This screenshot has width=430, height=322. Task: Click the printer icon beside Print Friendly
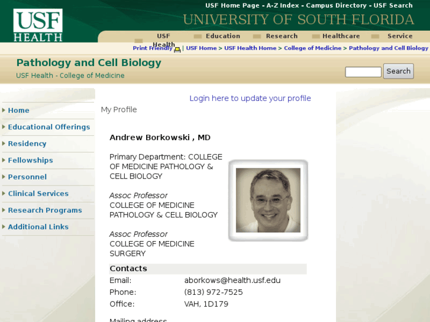[177, 49]
